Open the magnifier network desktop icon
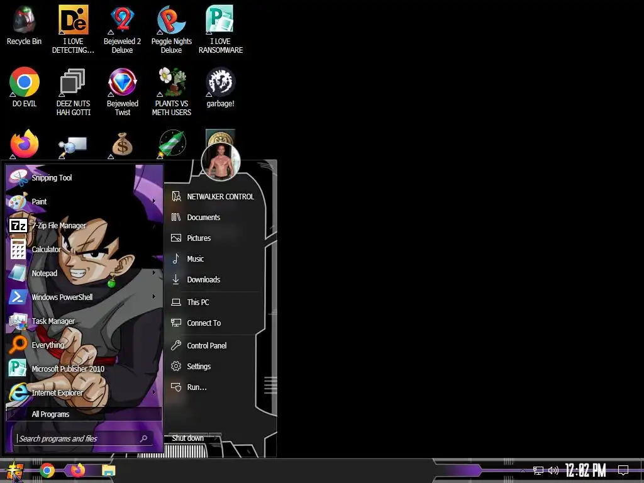 73,146
